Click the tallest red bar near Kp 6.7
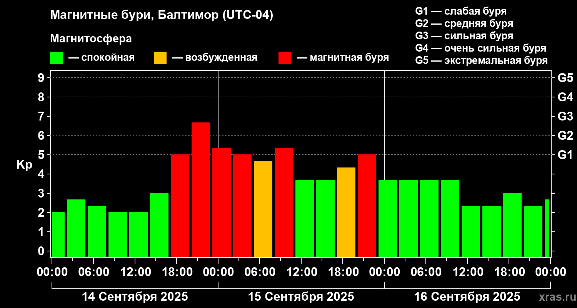 point(201,190)
